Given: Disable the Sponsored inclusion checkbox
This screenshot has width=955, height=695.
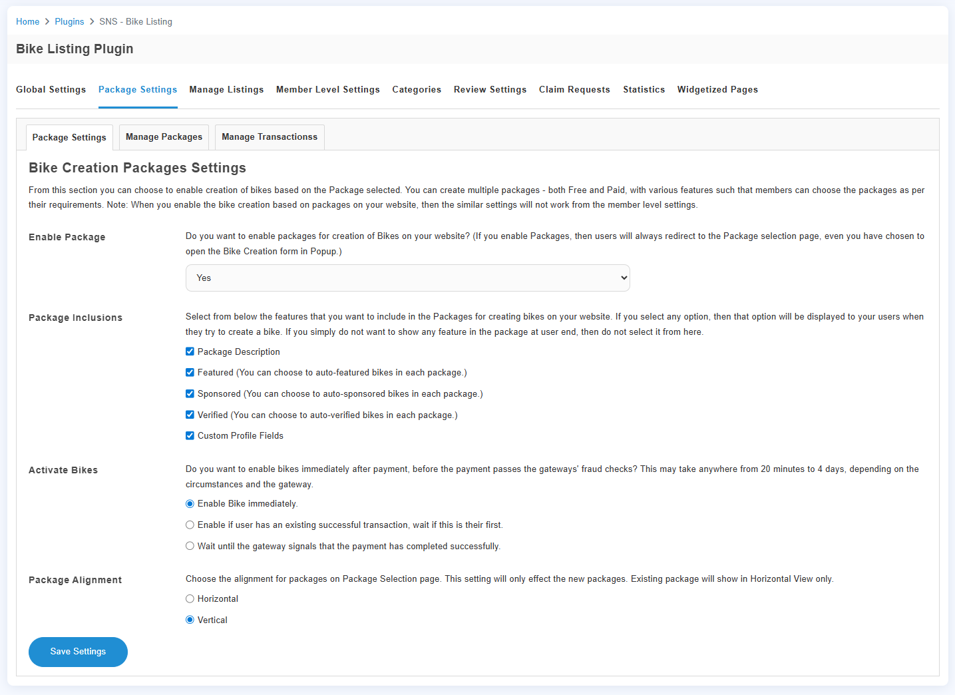Looking at the screenshot, I should coord(190,394).
